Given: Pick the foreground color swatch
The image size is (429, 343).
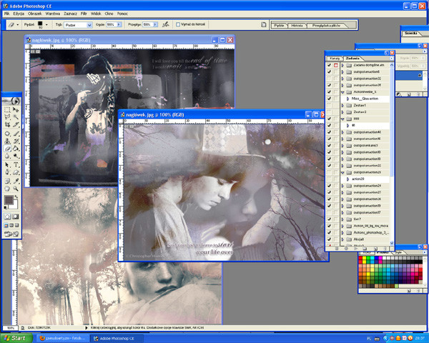Looking at the screenshot, I should coord(9,200).
